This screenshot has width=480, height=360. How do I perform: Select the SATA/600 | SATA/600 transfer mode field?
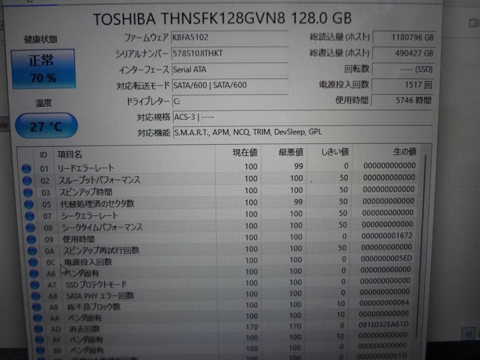coord(230,85)
